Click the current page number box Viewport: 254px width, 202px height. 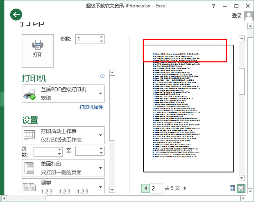pos(156,188)
